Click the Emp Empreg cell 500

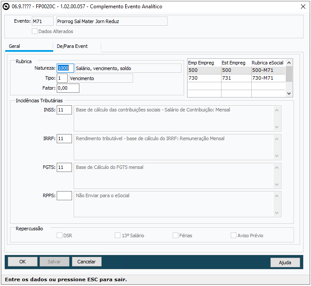pos(204,70)
